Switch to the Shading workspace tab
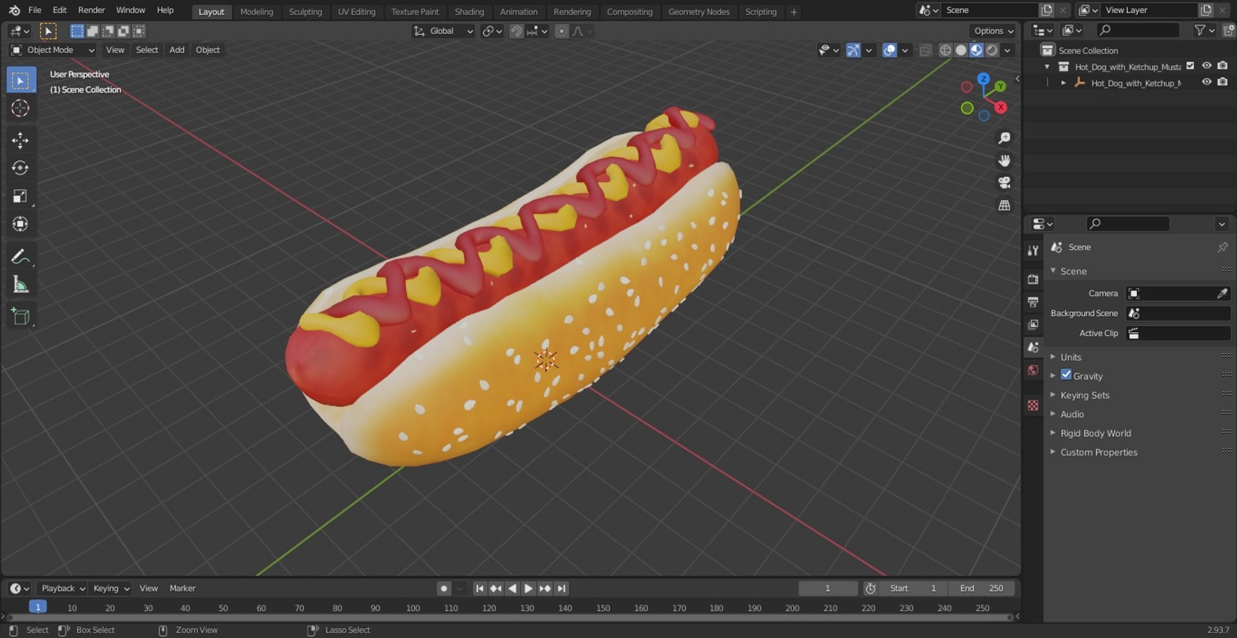This screenshot has width=1237, height=638. 469,12
